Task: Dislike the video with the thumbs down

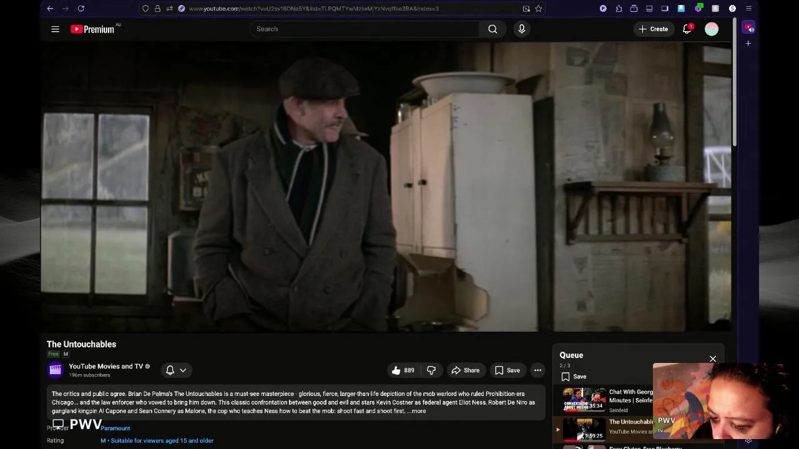Action: 431,370
